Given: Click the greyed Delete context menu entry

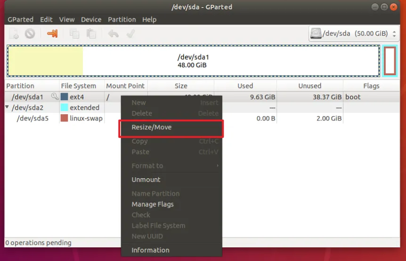Looking at the screenshot, I should (171, 113).
